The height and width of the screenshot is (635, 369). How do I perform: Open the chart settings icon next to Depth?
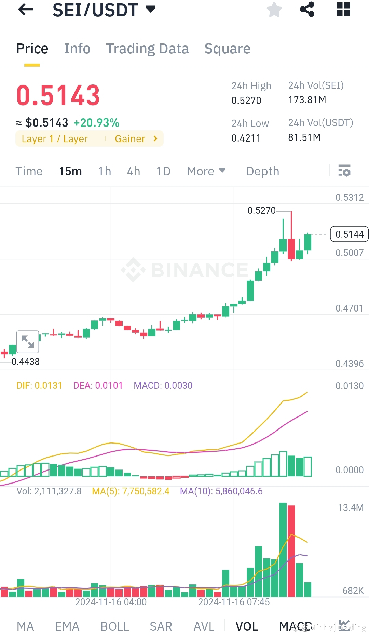[x=344, y=171]
